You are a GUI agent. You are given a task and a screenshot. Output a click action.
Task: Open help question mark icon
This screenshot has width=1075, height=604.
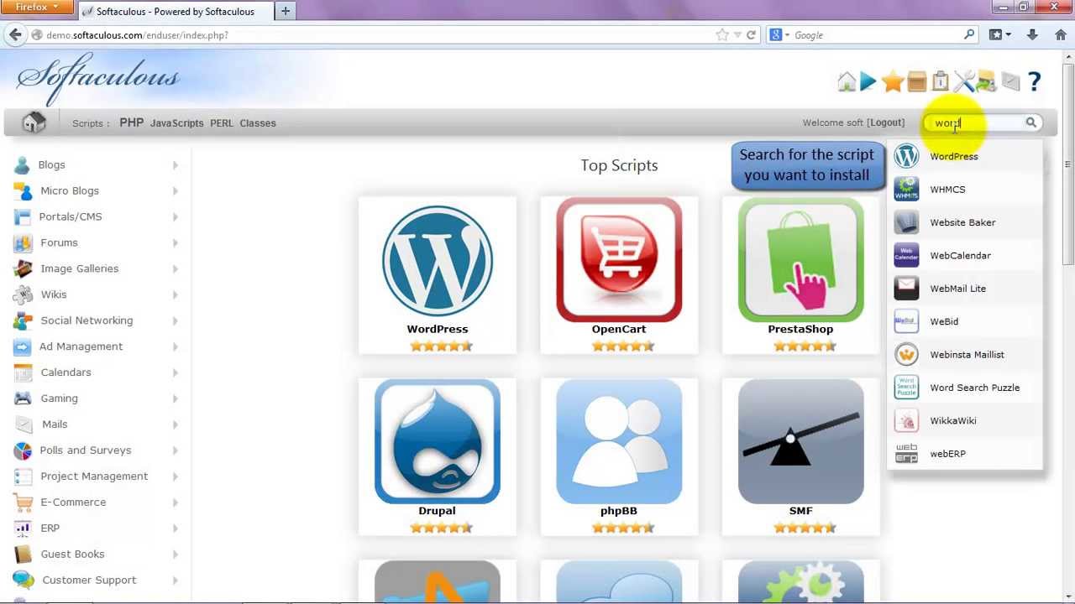click(x=1035, y=81)
